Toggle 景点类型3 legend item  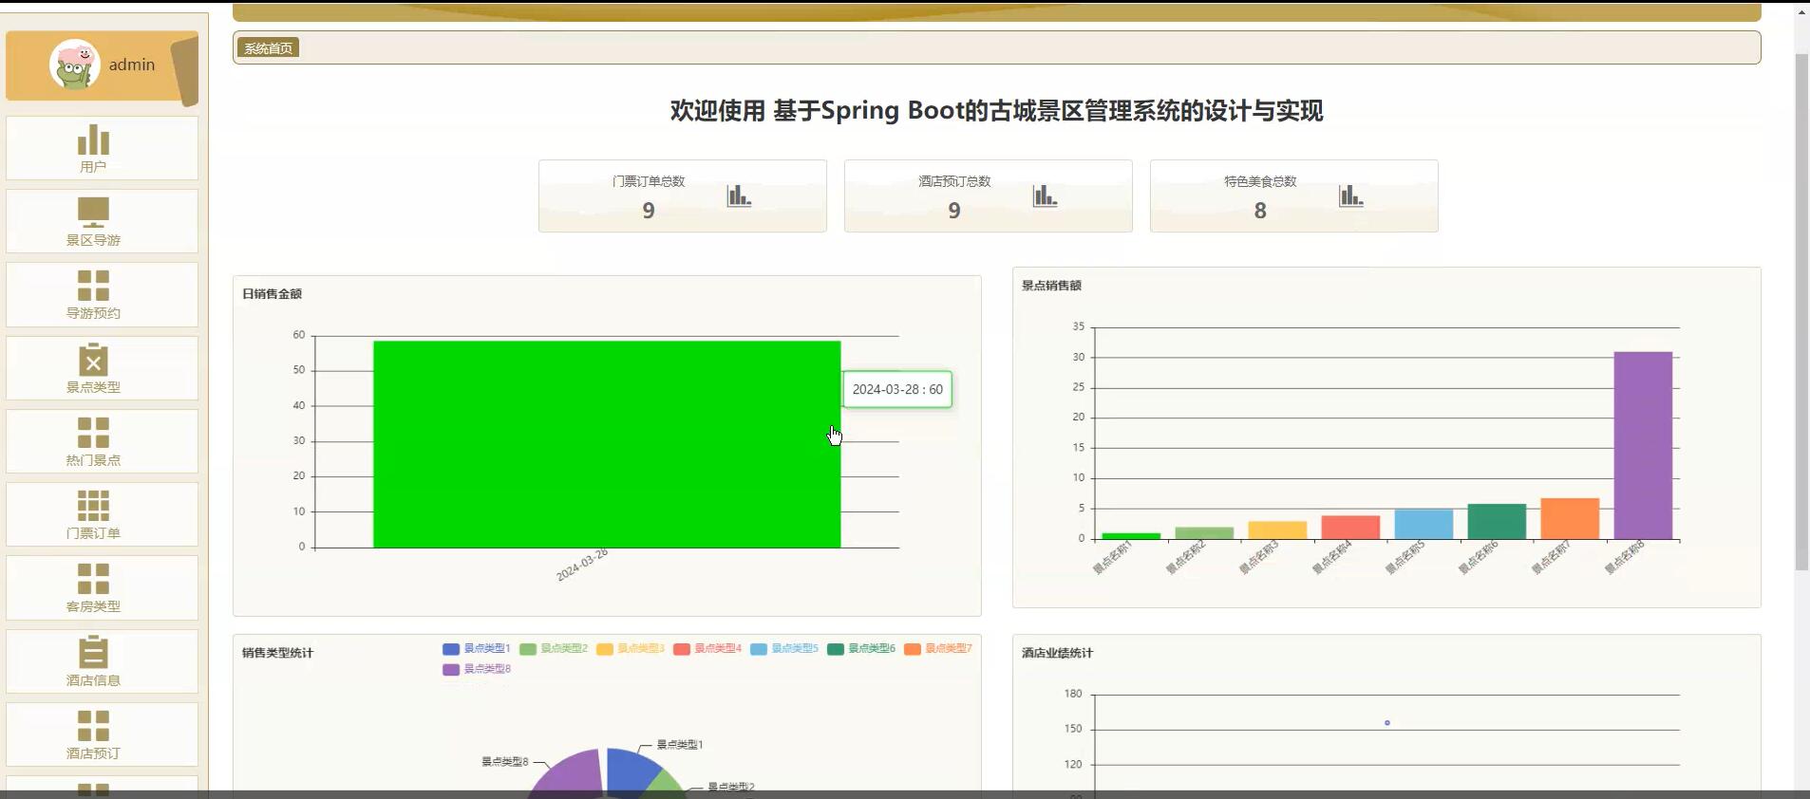[631, 649]
